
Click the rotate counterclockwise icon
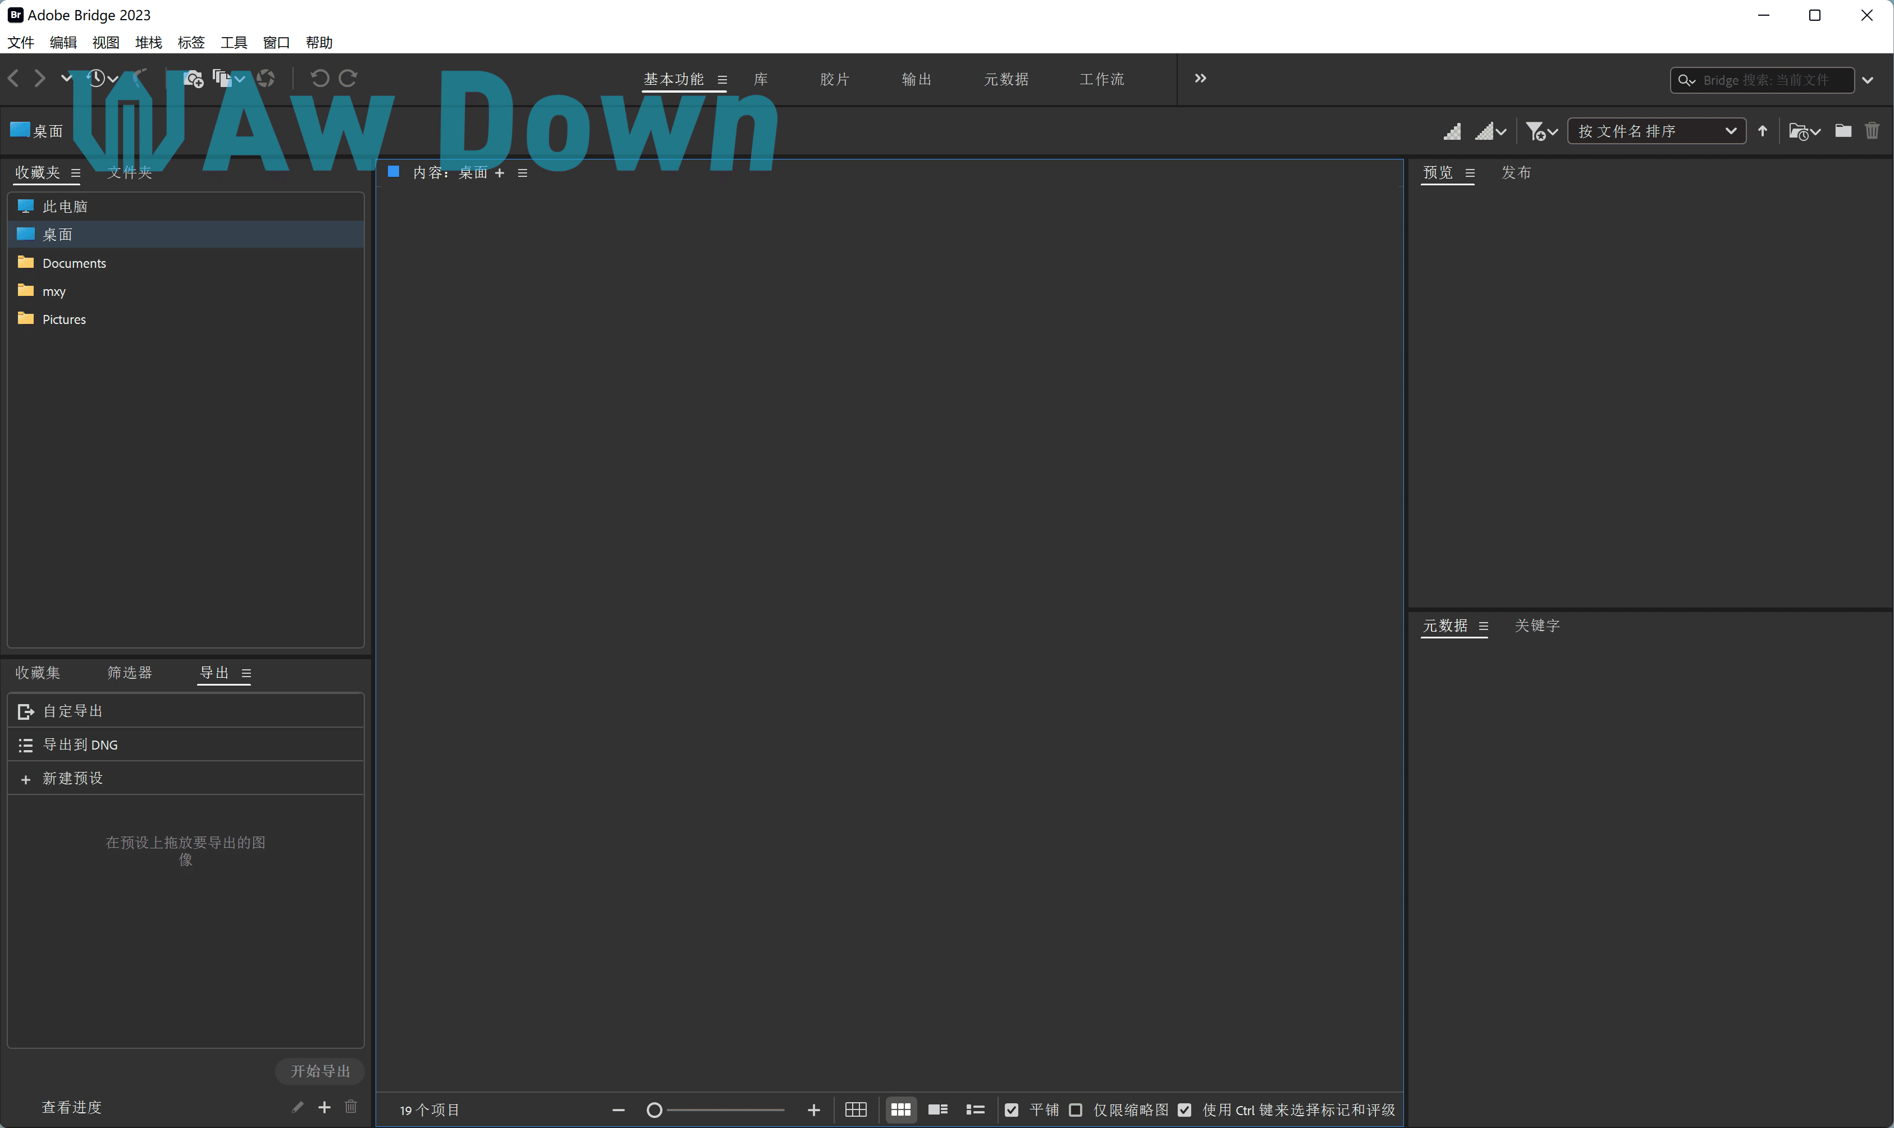pos(320,78)
